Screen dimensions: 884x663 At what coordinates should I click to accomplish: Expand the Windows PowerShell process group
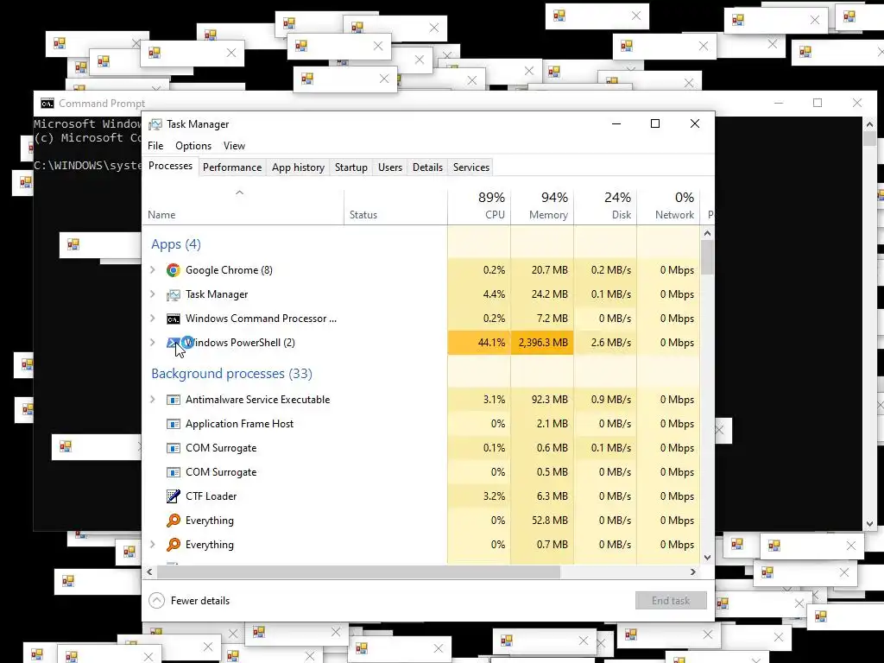point(152,342)
